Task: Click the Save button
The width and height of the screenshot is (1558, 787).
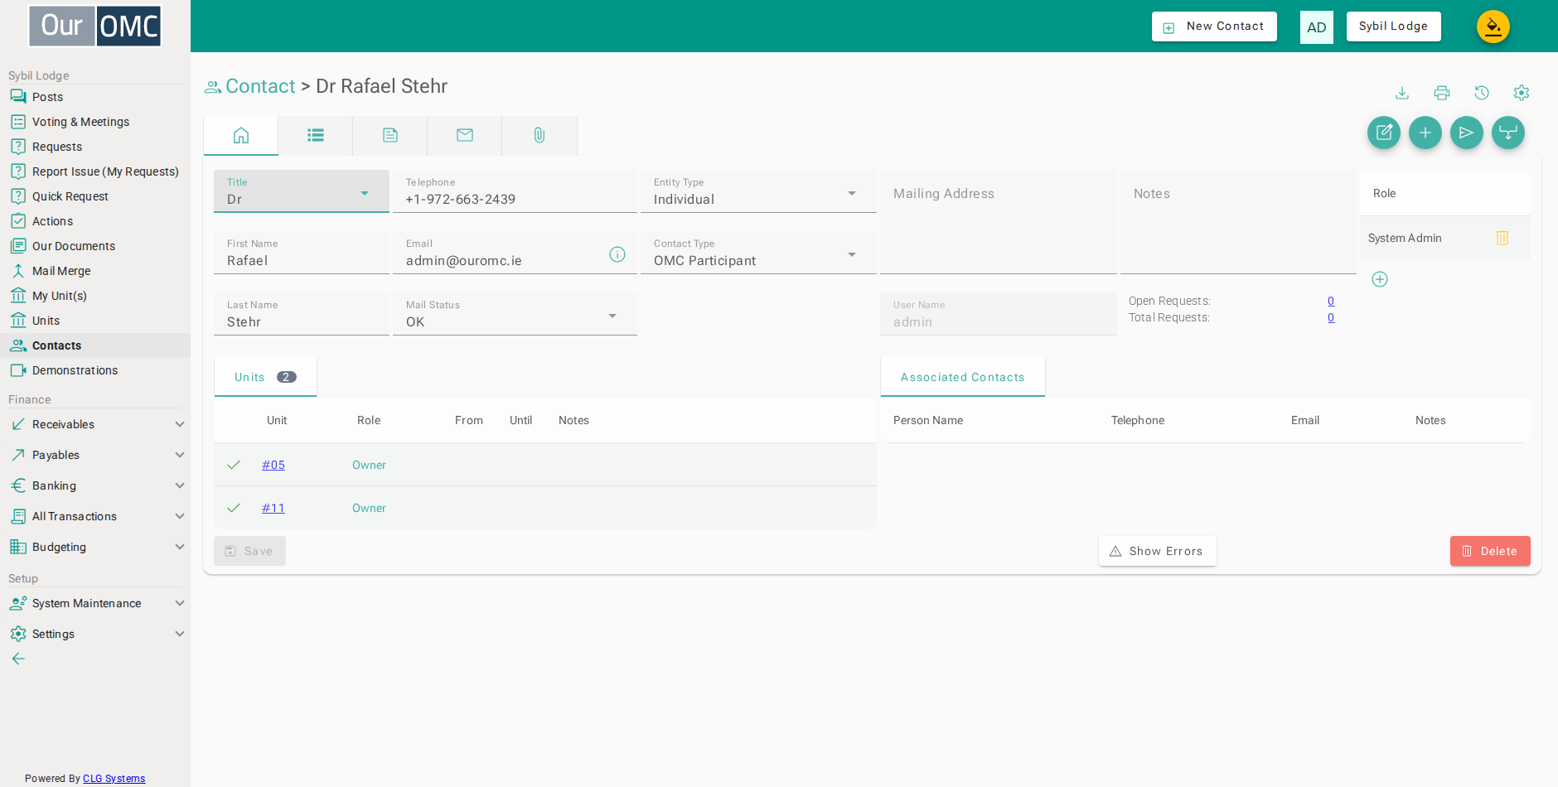Action: coord(249,551)
